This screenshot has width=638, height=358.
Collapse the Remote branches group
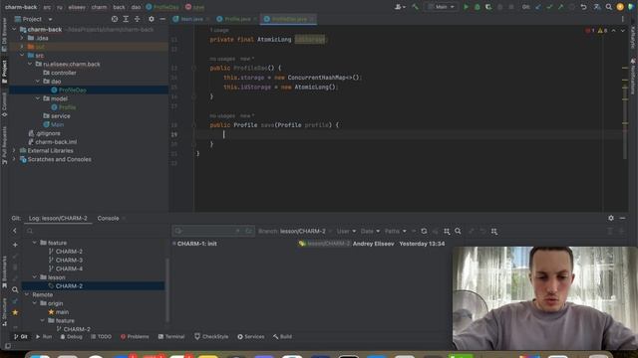click(x=27, y=294)
